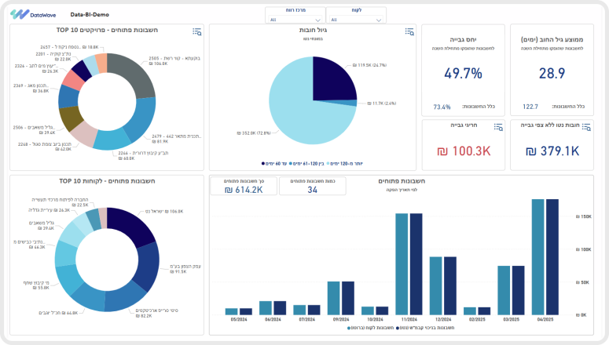Select the navy bar for 11/2024

pyautogui.click(x=416, y=264)
